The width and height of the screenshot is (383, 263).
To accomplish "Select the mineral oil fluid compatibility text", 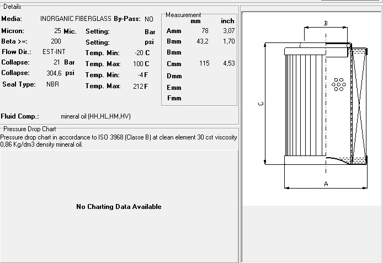I will (96, 116).
